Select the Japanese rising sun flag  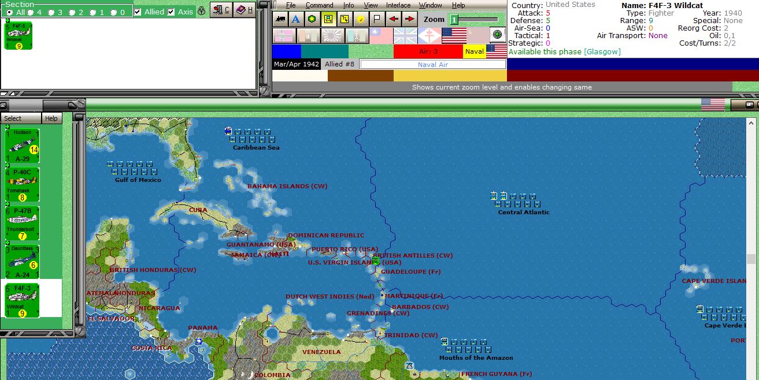coord(332,36)
